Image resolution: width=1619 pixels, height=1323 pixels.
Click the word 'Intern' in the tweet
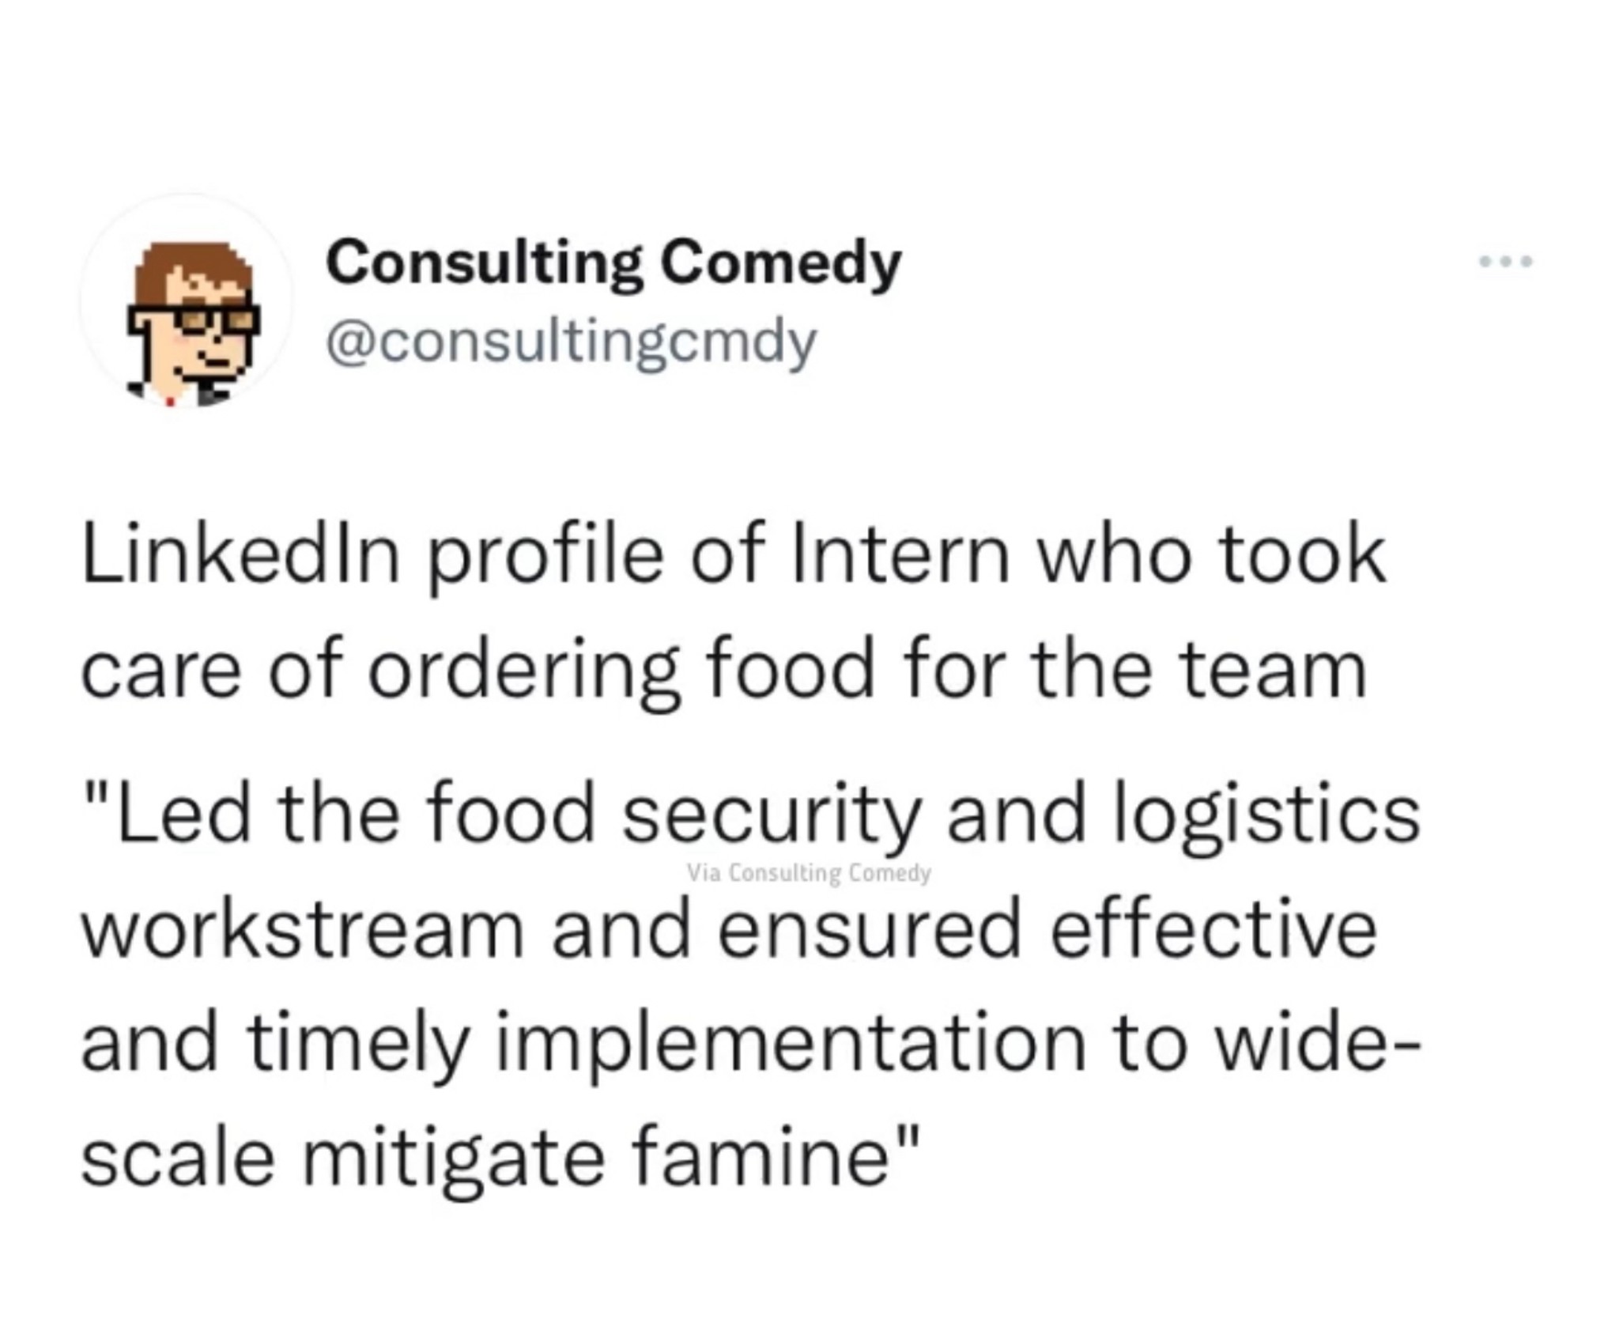(x=900, y=554)
